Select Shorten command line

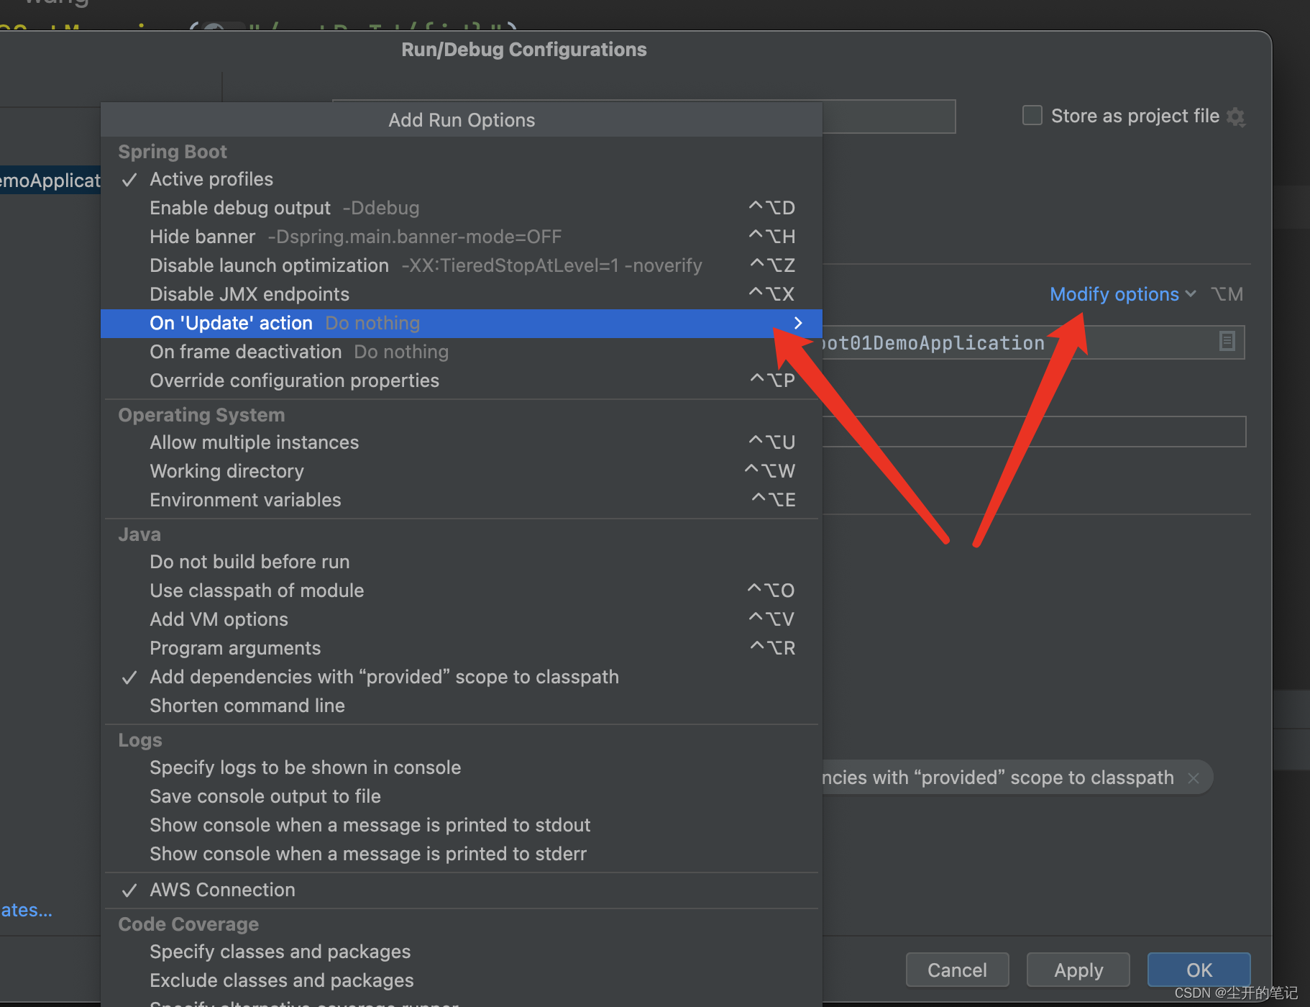(462, 706)
